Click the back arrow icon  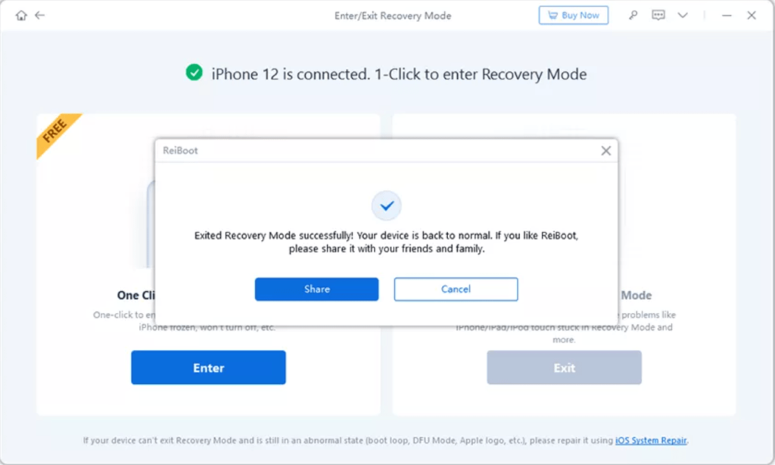pyautogui.click(x=40, y=15)
